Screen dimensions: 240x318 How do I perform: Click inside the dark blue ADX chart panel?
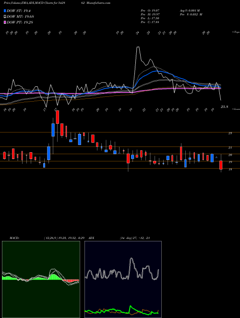click(123, 279)
